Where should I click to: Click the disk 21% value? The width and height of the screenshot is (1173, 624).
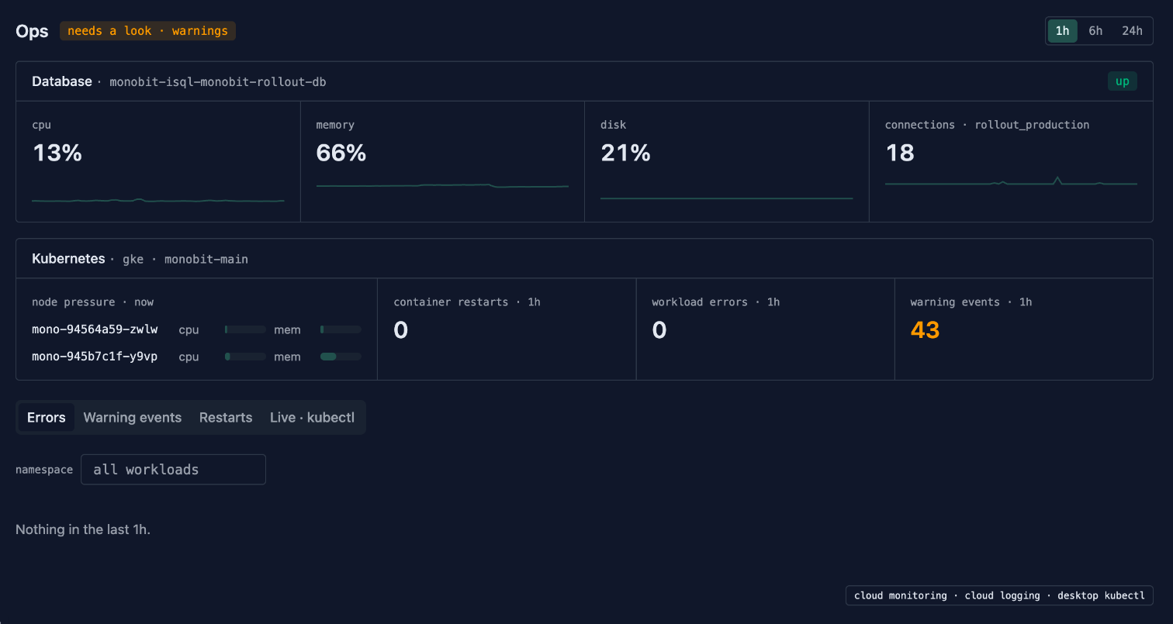coord(625,153)
